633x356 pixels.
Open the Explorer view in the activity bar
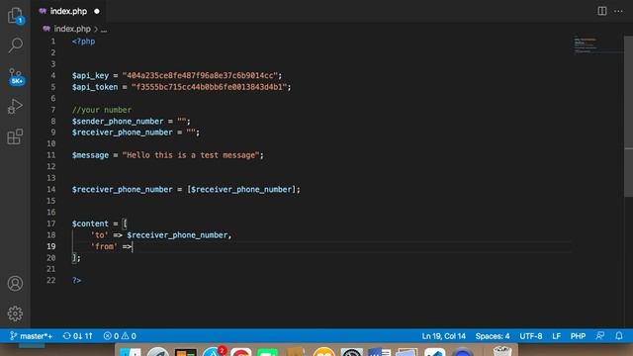[x=16, y=16]
